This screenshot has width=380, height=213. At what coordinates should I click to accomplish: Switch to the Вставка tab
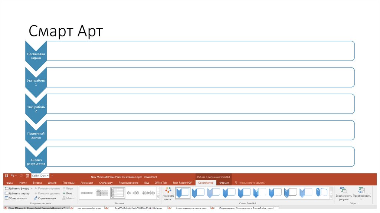pos(37,183)
